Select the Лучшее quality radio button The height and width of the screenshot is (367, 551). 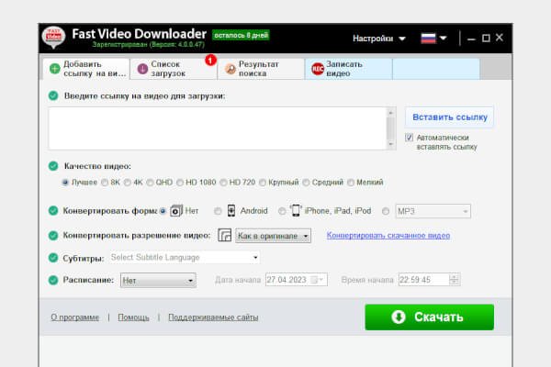tap(65, 183)
